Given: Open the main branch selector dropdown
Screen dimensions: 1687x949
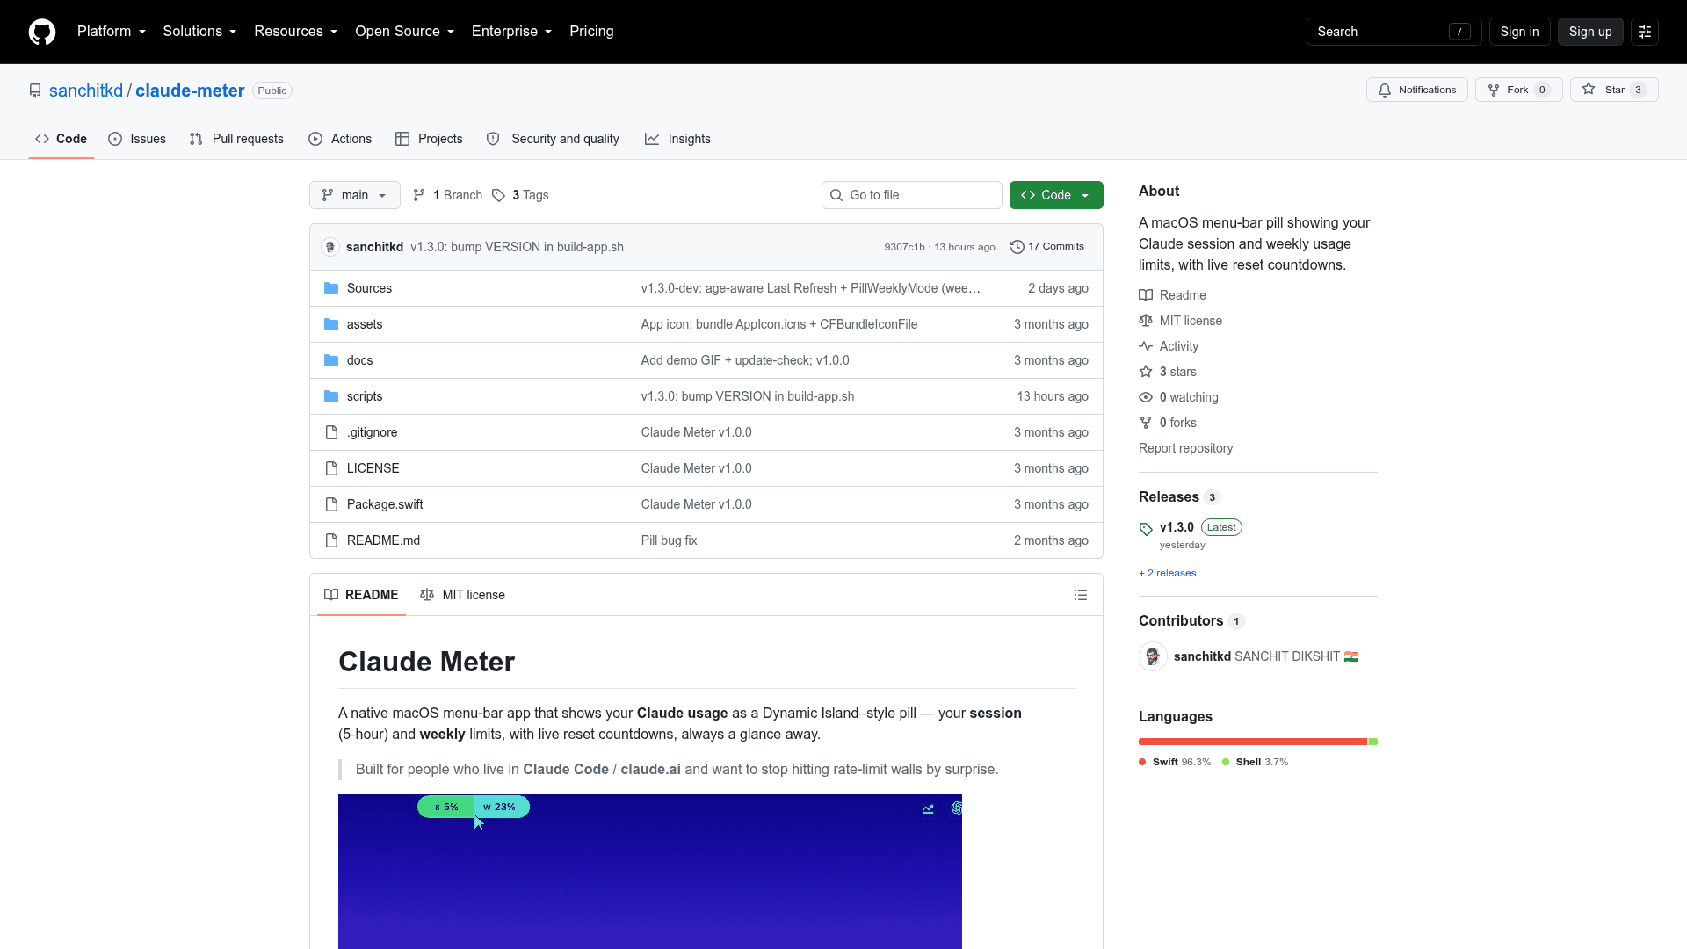Looking at the screenshot, I should coord(355,195).
